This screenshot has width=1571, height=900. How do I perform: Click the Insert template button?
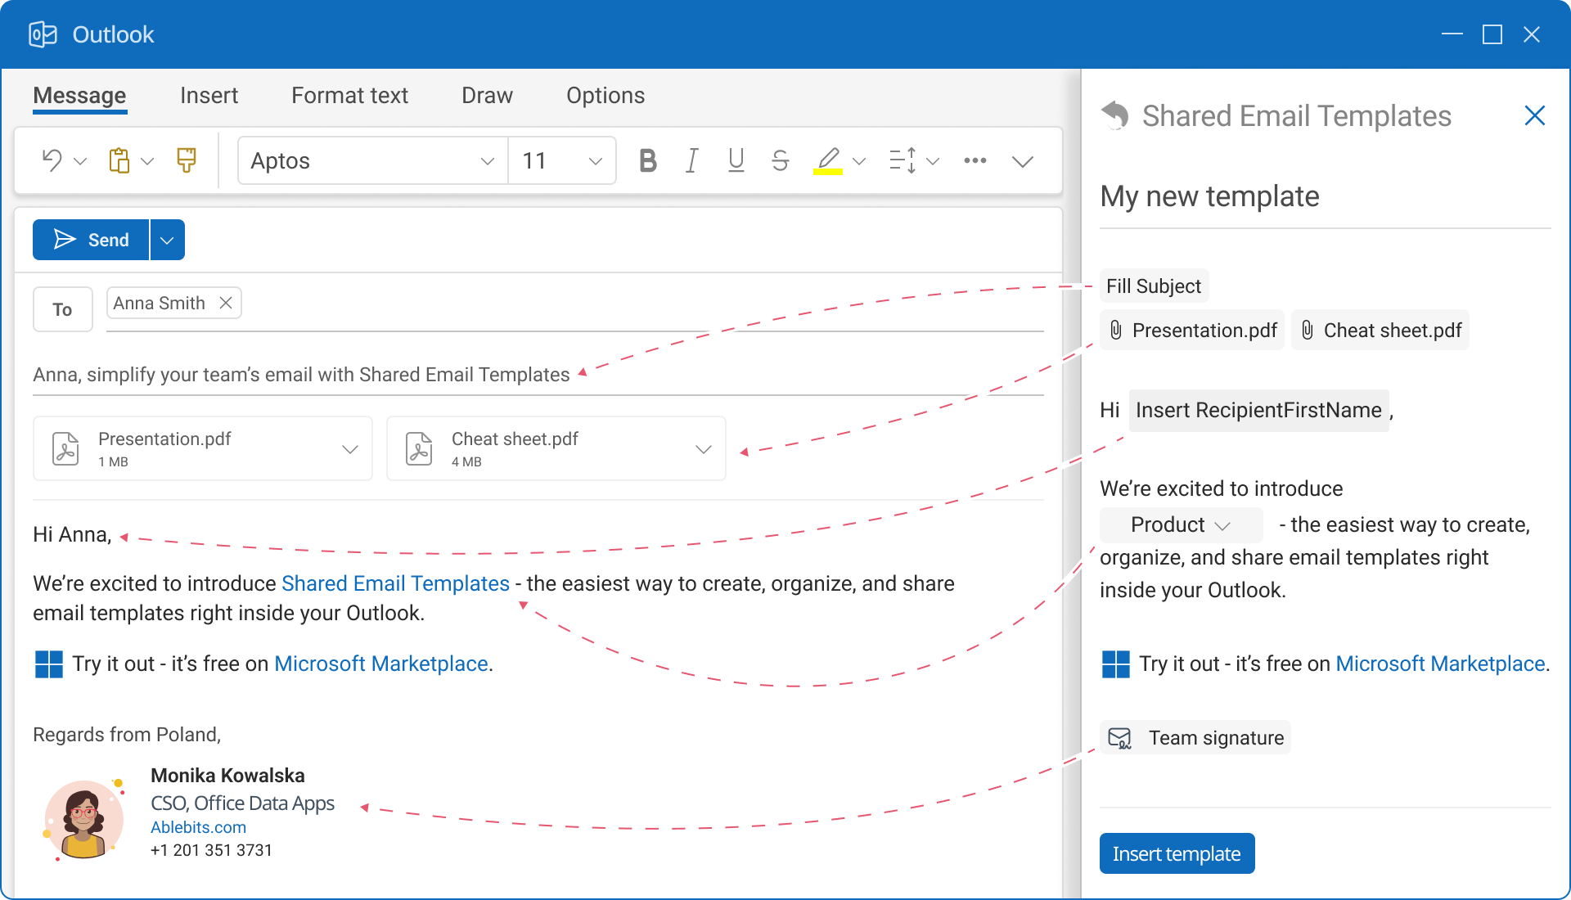(1177, 853)
